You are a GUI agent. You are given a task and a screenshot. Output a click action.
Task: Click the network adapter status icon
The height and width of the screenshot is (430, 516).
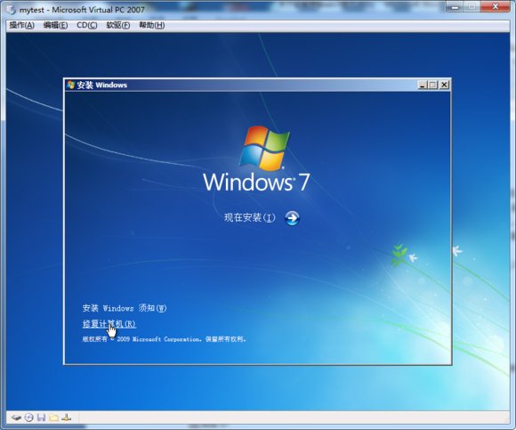pos(66,418)
